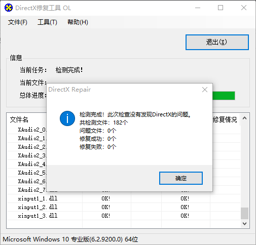The width and height of the screenshot is (256, 245).
Task: Click the 问题文件: 0个 text
Action: 98,131
